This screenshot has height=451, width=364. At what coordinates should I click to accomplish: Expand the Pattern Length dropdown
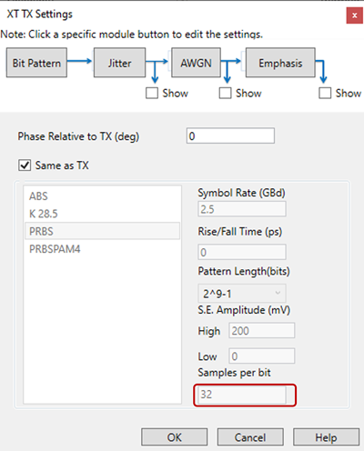(242, 294)
